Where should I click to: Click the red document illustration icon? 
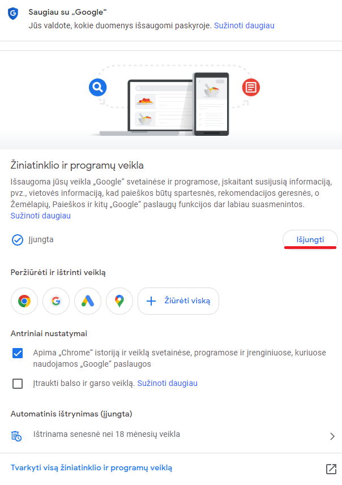(x=251, y=88)
